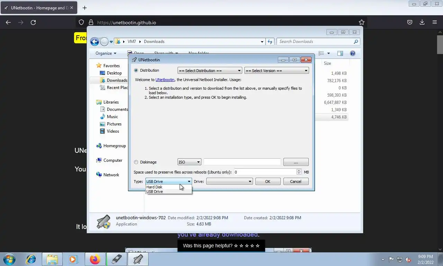Open the Select Version dropdown
The width and height of the screenshot is (443, 266).
point(276,71)
